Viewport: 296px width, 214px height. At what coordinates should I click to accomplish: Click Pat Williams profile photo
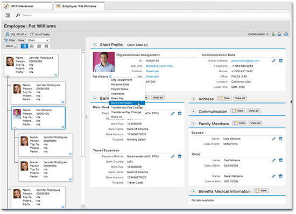coord(104,62)
